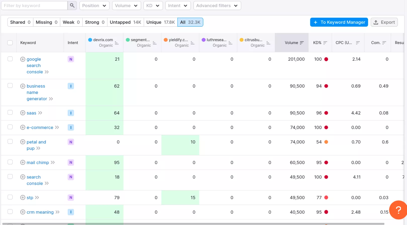
Task: Click the sort icon for yieldify column
Action: (x=192, y=43)
